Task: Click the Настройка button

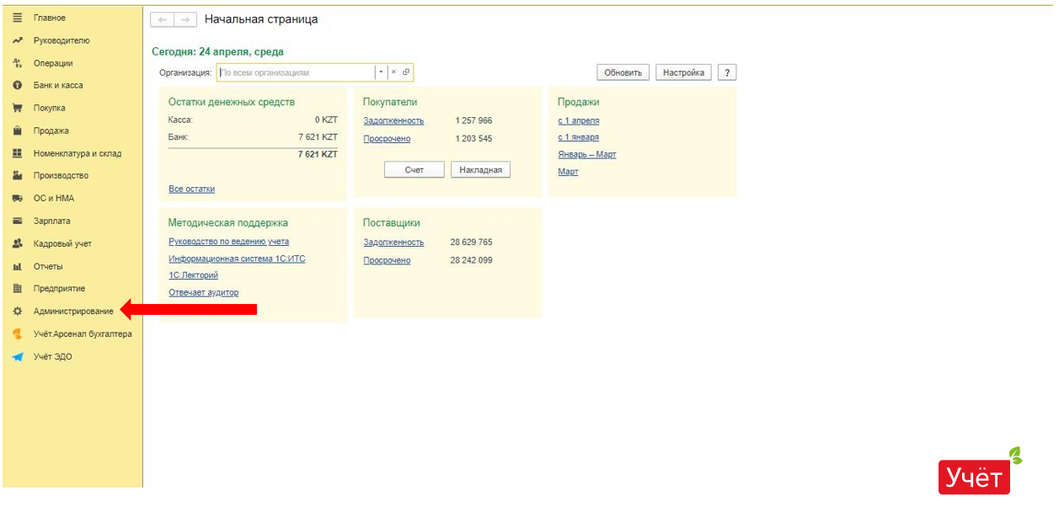Action: (683, 72)
